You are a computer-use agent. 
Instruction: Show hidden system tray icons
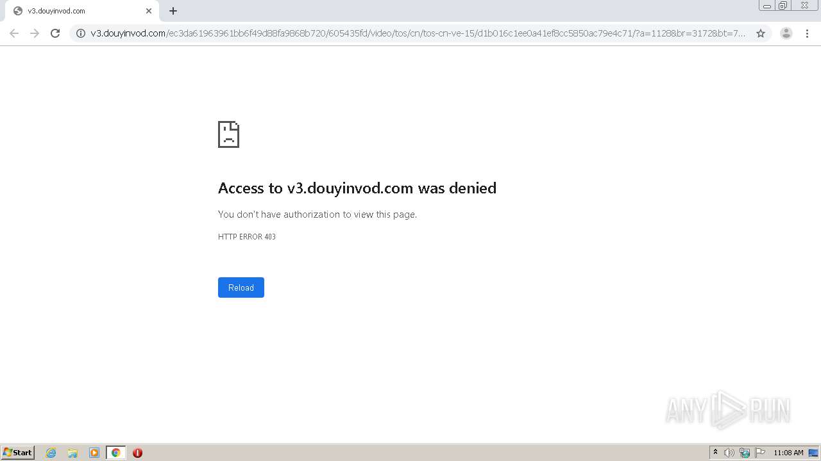[x=715, y=453]
